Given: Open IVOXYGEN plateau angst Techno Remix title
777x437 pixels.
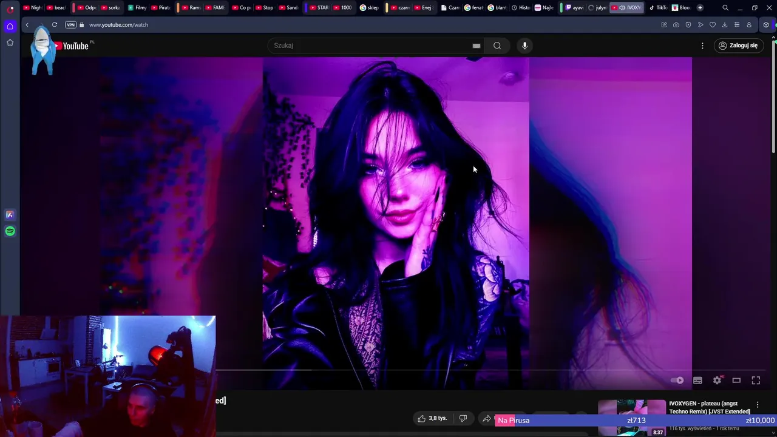Looking at the screenshot, I should (x=709, y=407).
